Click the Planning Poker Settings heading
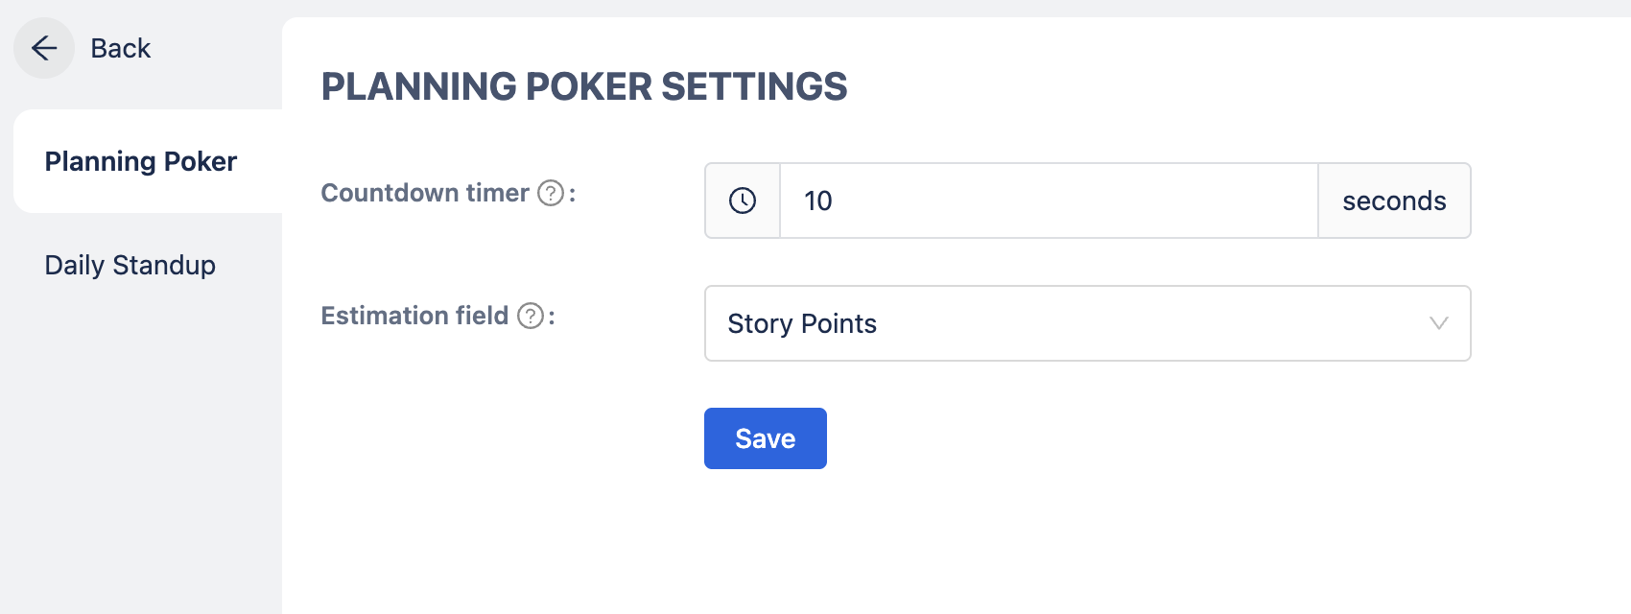Screen dimensions: 1631x614 (x=584, y=86)
